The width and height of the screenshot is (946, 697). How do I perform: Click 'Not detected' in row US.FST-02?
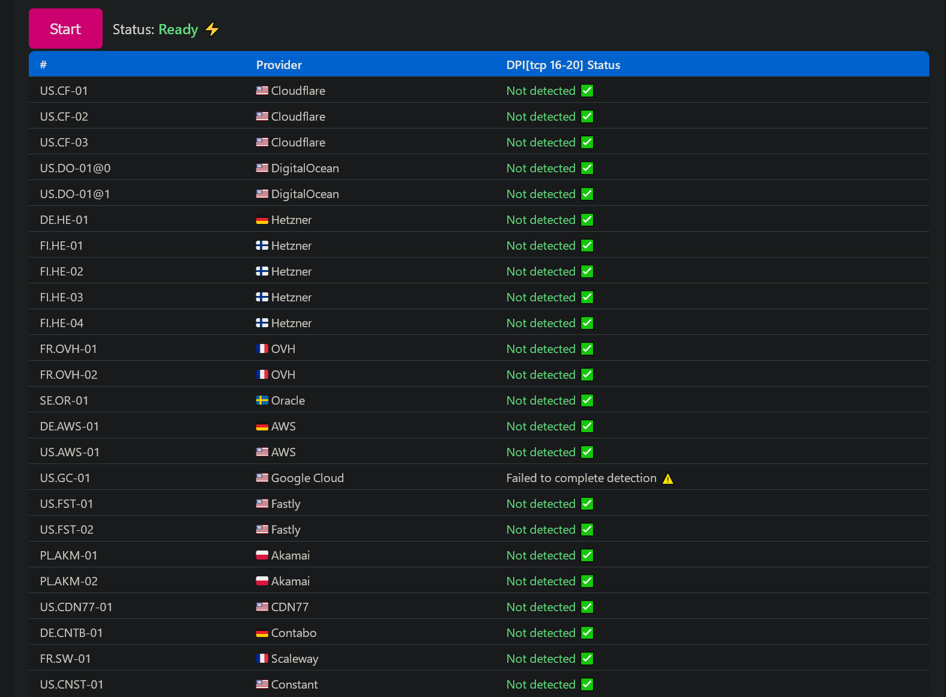point(541,530)
